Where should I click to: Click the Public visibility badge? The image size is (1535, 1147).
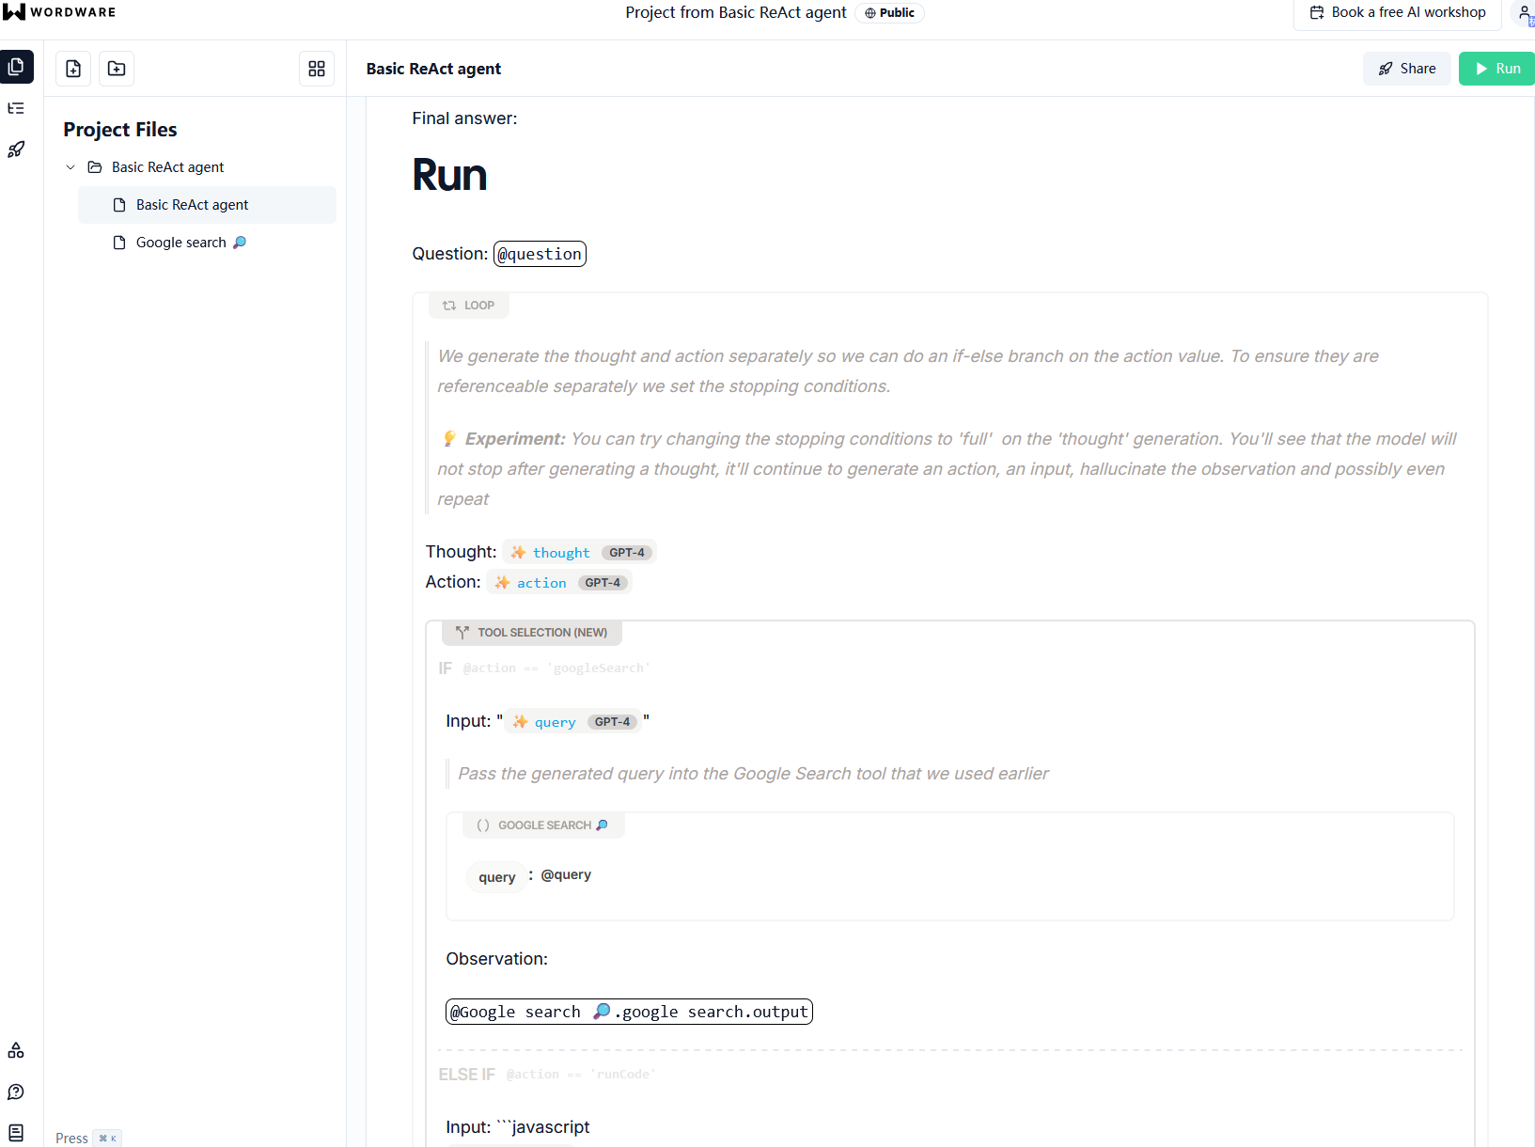coord(889,13)
